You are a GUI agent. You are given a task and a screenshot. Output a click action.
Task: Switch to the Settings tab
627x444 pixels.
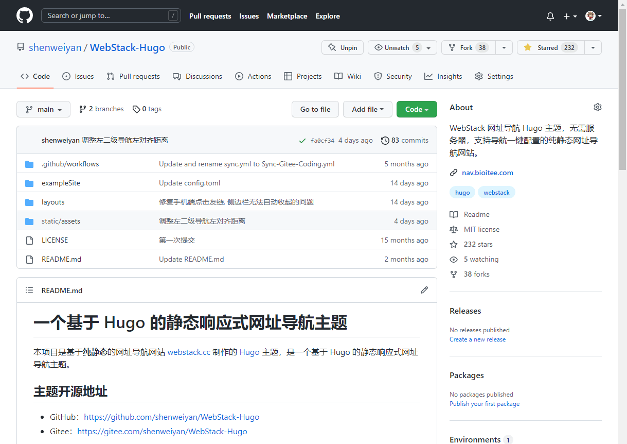pyautogui.click(x=494, y=76)
